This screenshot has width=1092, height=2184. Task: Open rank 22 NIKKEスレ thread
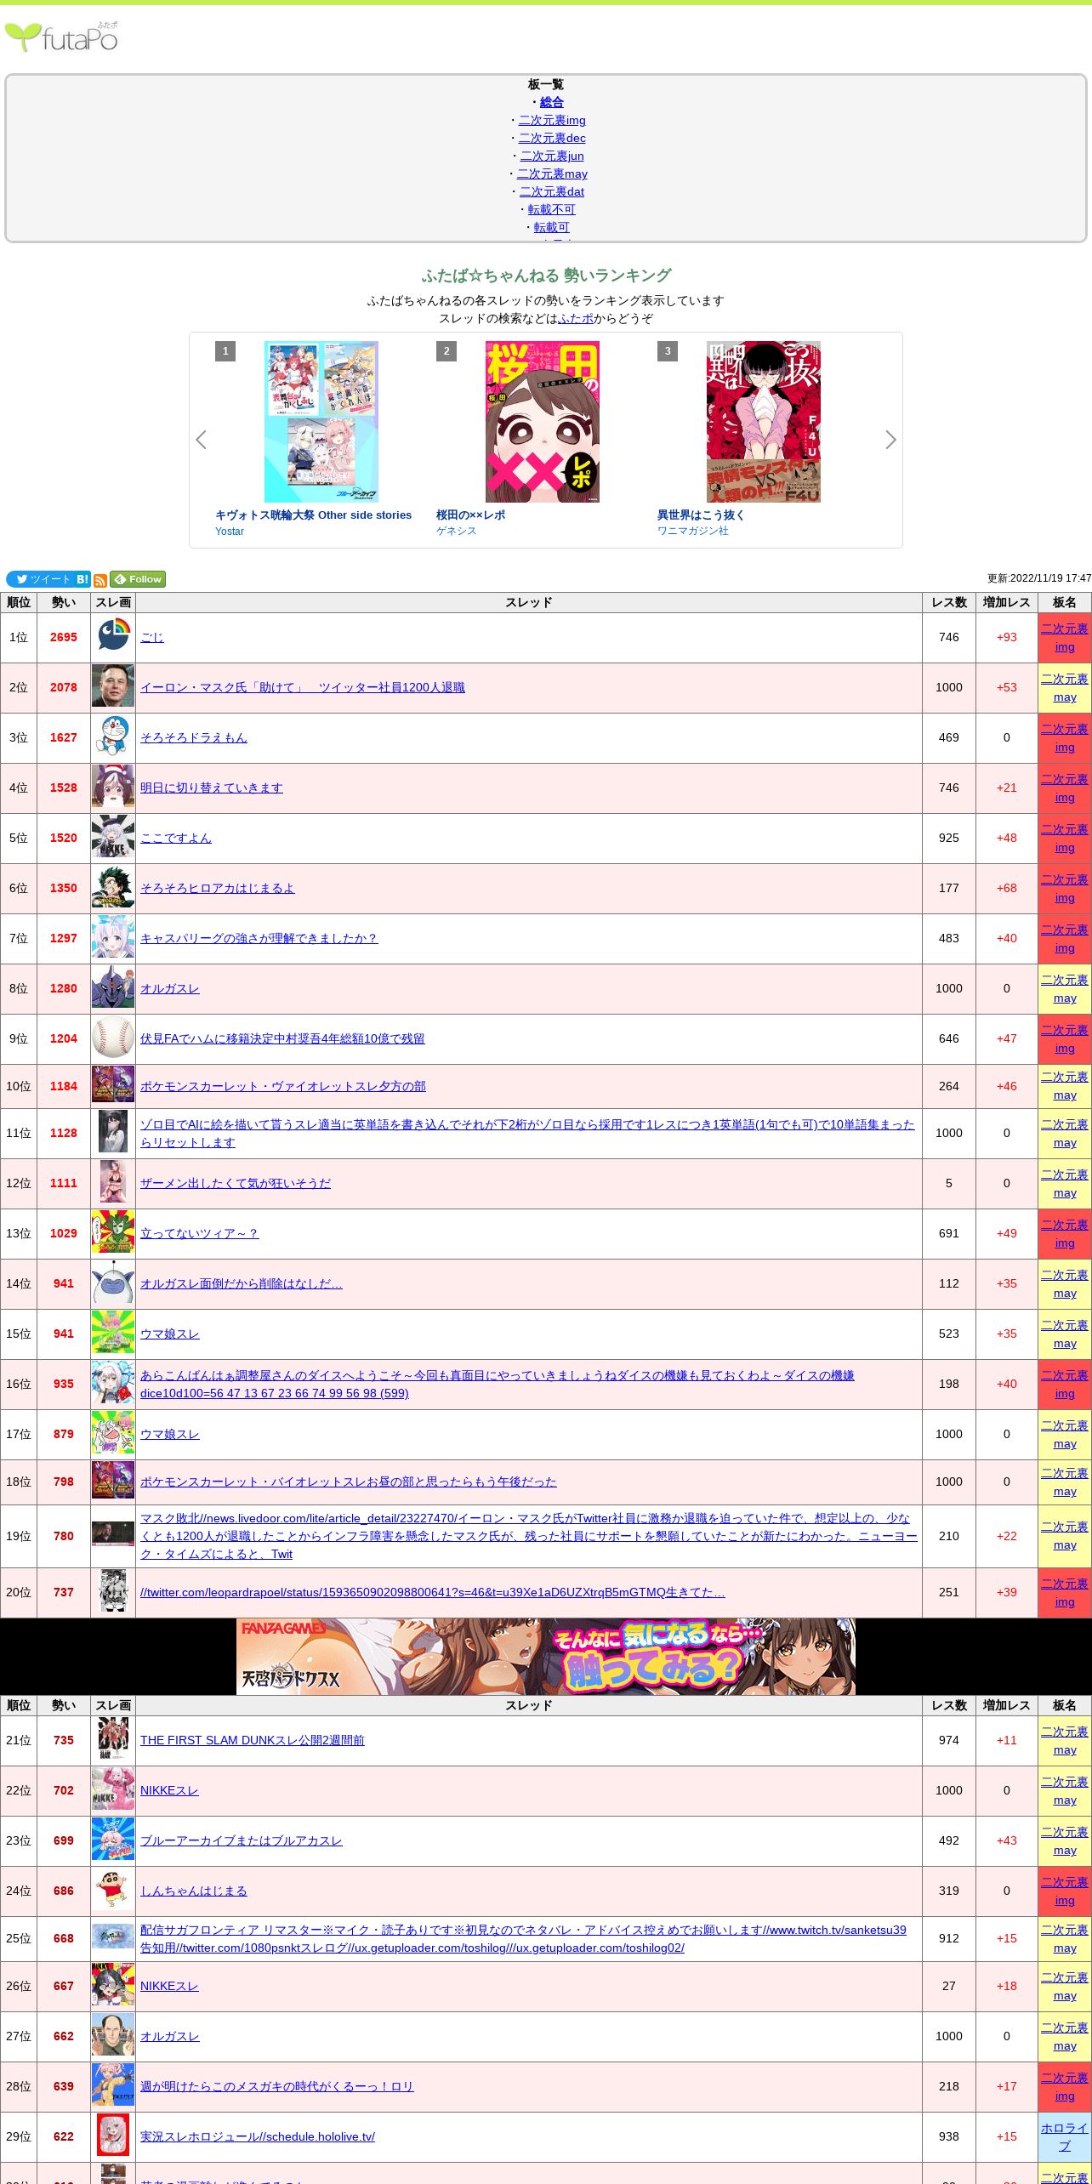point(169,1790)
